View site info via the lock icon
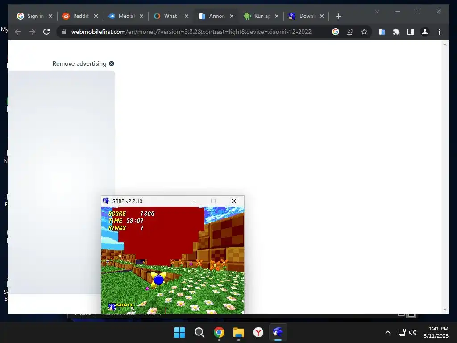Viewport: 457px width, 343px height. tap(64, 32)
